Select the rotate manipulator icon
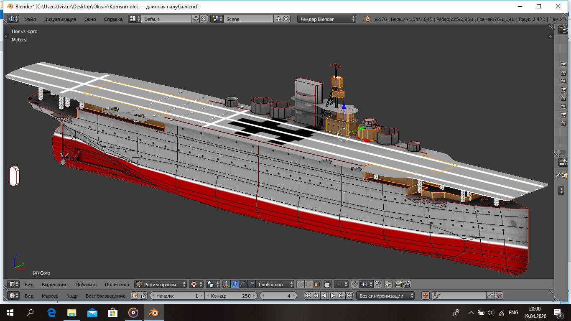 (243, 285)
